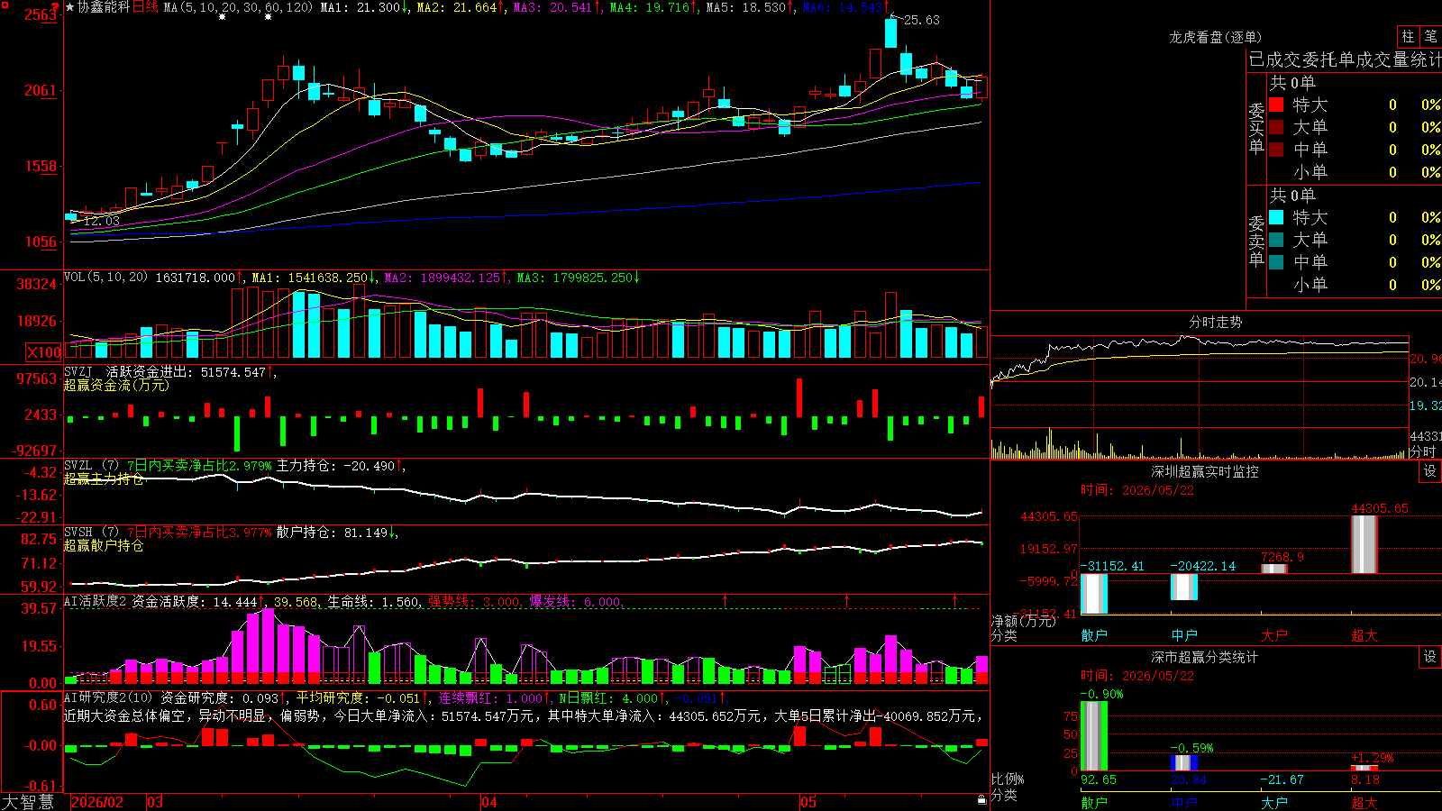Click the 中户 label in 深圳超赢实时监控
Screen dimensions: 1442x811
pyautogui.click(x=1184, y=635)
